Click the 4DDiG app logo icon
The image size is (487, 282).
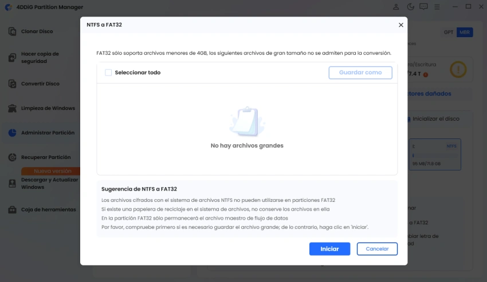pyautogui.click(x=9, y=7)
